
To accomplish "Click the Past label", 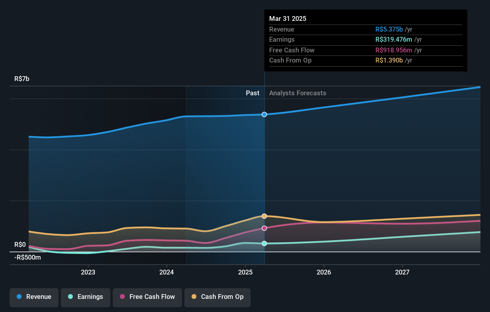I will [252, 93].
